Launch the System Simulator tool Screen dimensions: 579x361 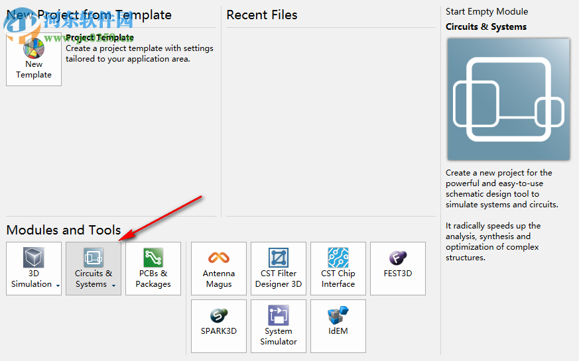pyautogui.click(x=279, y=326)
